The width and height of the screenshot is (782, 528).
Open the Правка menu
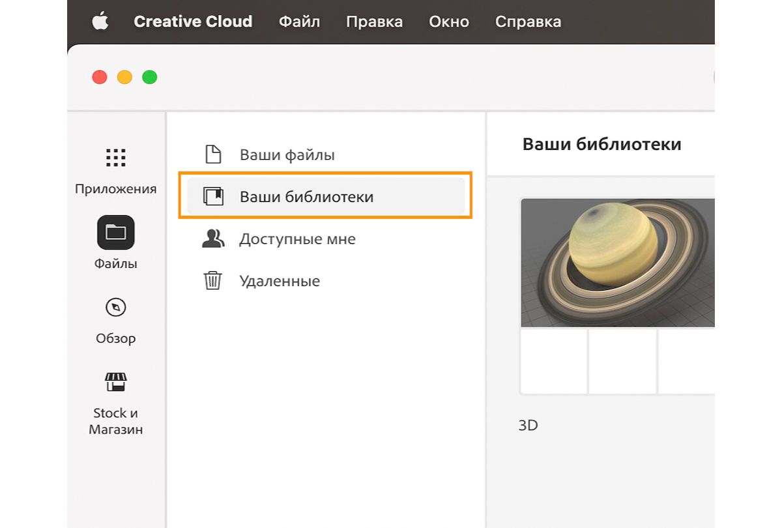click(375, 22)
